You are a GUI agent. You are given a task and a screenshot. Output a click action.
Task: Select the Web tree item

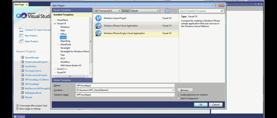tap(62, 31)
